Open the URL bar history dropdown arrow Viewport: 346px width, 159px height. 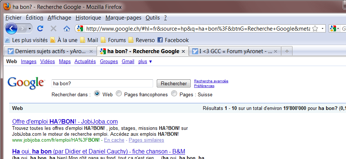click(x=323, y=28)
